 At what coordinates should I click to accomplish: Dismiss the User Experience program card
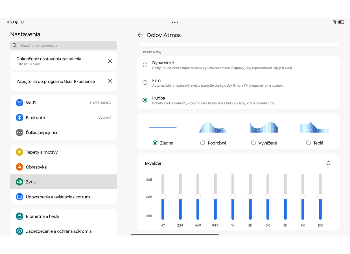click(x=110, y=81)
